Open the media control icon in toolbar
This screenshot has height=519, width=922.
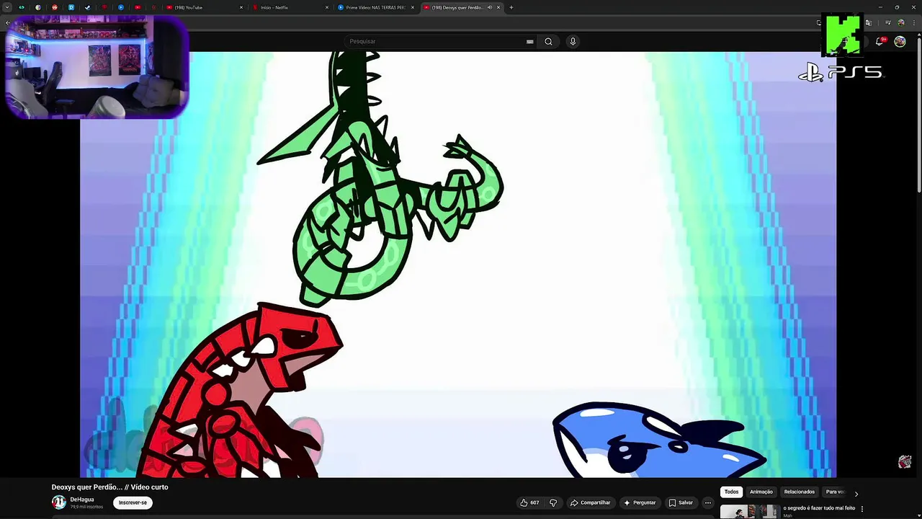pyautogui.click(x=887, y=23)
